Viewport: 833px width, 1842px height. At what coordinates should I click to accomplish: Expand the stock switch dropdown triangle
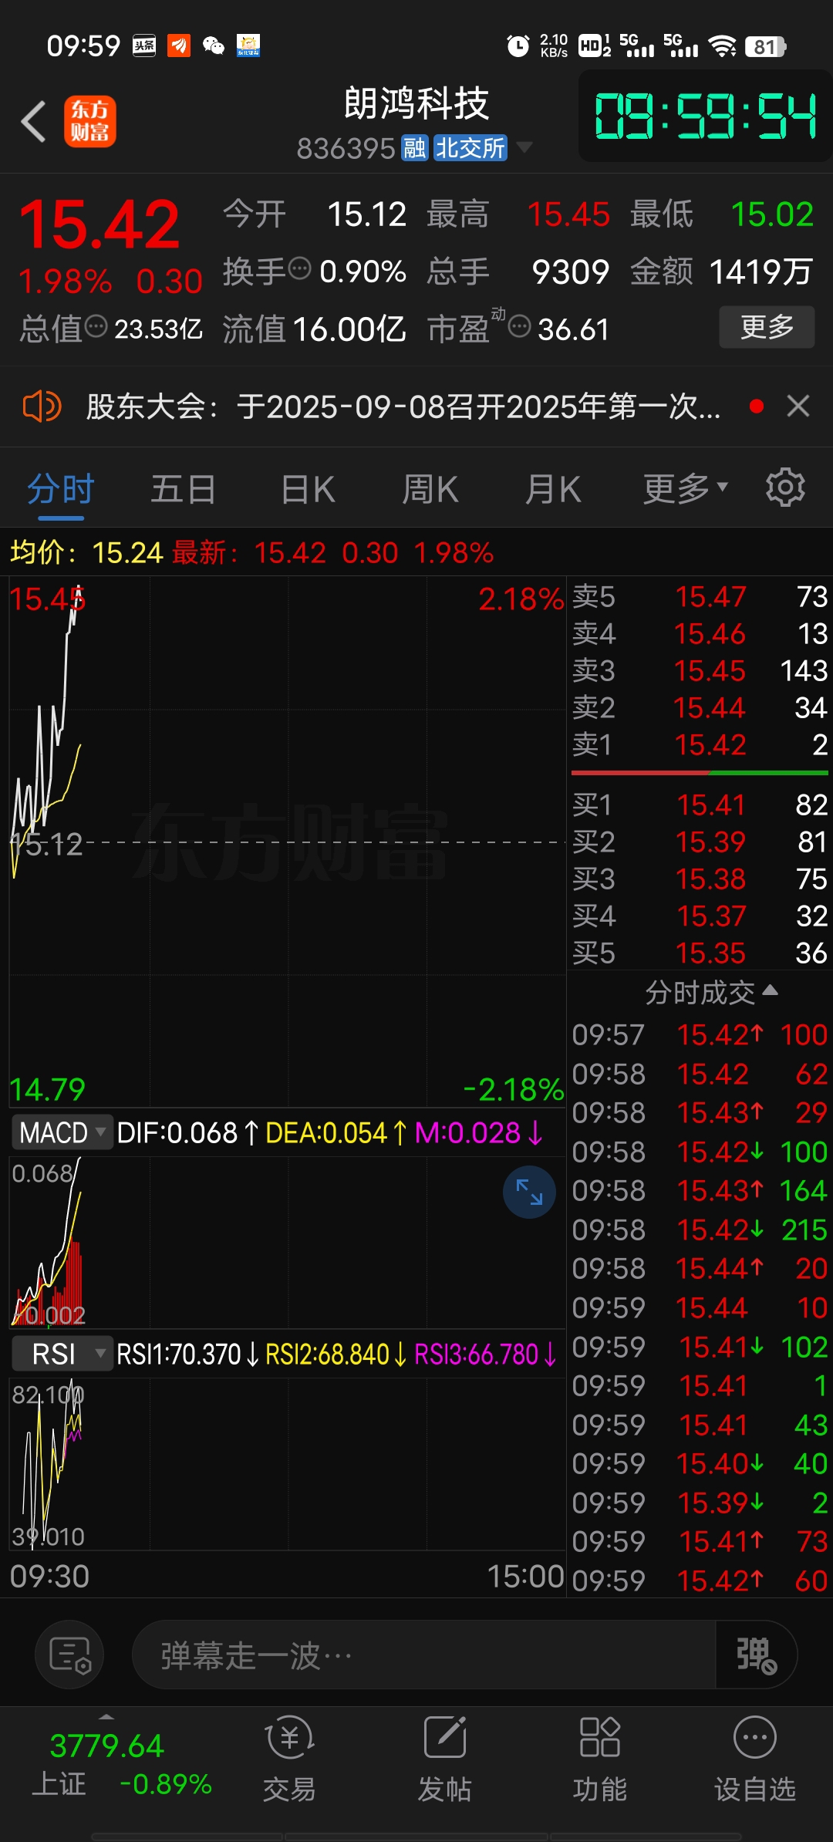pos(524,147)
